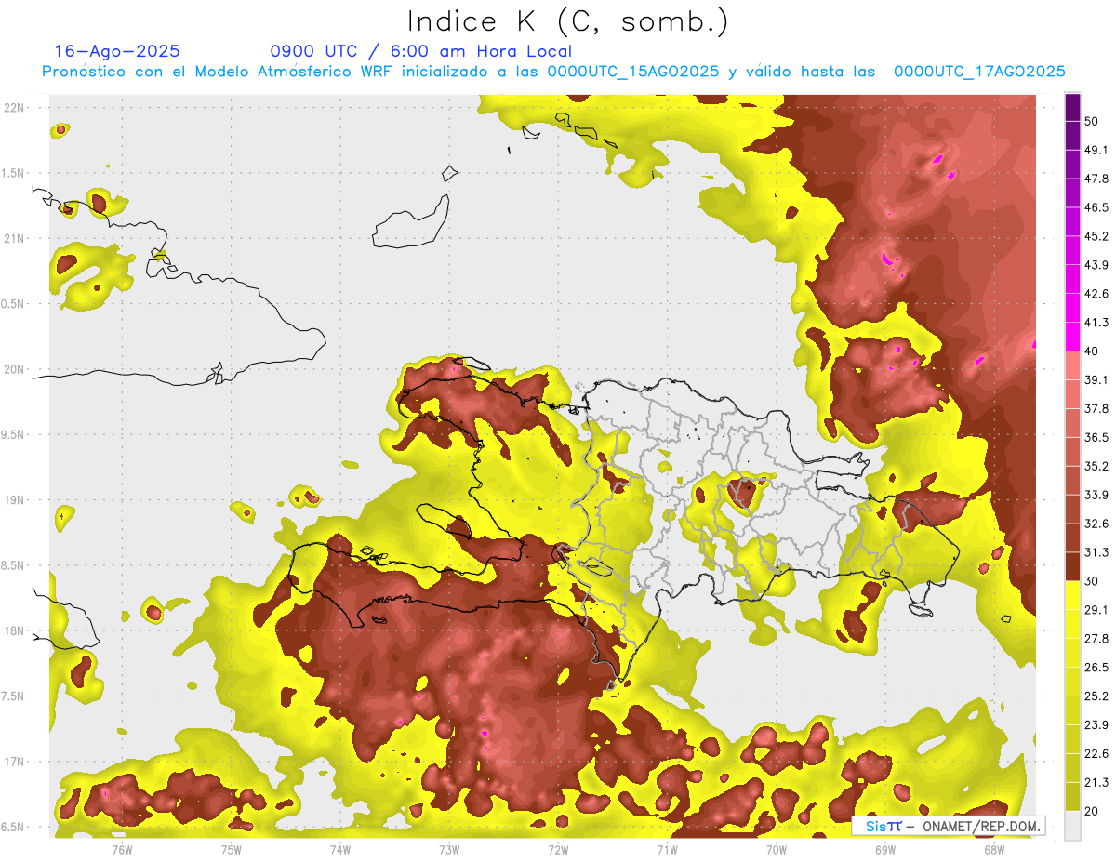Click the colorbar value '36.5'

1096,438
